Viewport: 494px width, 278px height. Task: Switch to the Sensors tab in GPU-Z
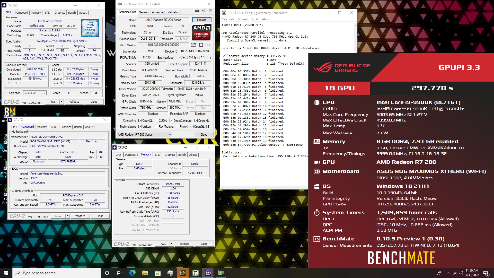pos(144,12)
